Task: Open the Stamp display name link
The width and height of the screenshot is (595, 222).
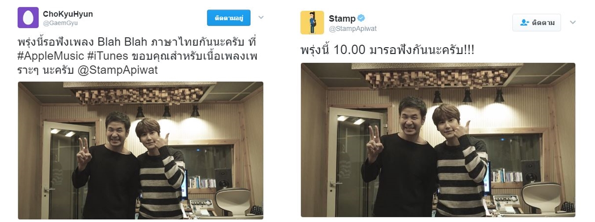Action: [342, 19]
